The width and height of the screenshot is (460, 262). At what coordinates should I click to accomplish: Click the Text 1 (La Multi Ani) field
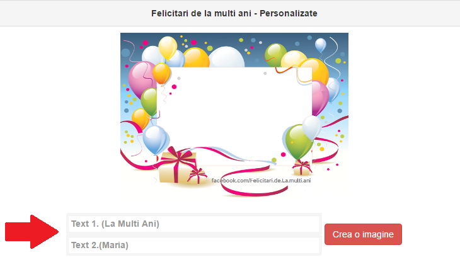click(194, 224)
